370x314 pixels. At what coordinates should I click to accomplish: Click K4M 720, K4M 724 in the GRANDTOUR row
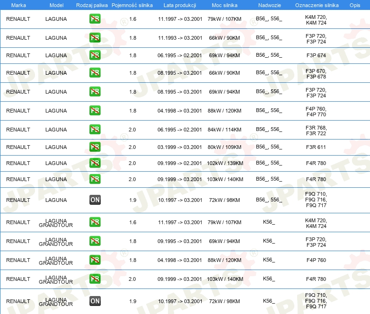(x=316, y=223)
